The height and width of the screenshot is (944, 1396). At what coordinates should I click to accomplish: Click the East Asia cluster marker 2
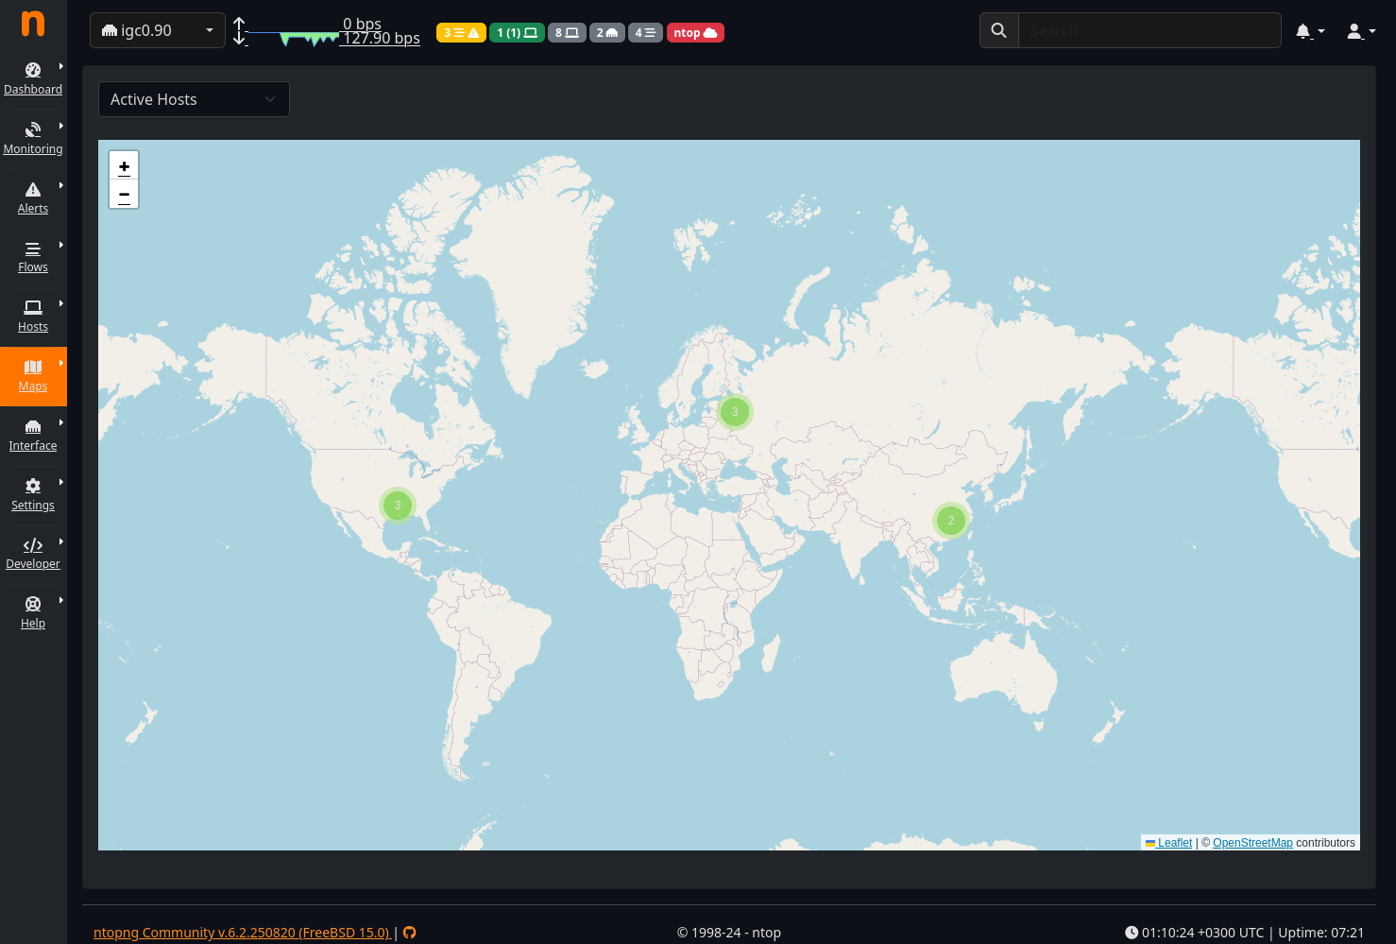point(951,521)
